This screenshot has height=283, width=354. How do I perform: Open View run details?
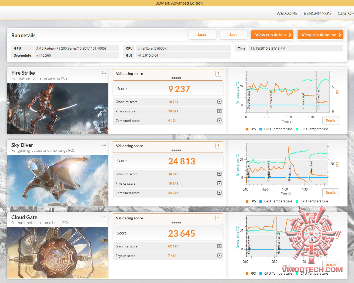272,35
